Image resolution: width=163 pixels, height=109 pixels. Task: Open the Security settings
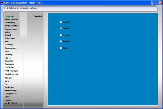[x=9, y=54]
